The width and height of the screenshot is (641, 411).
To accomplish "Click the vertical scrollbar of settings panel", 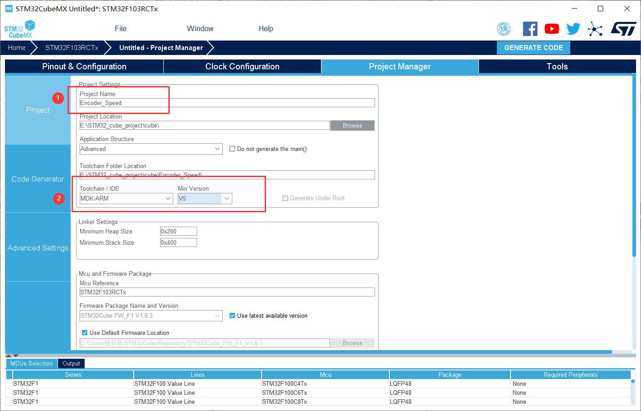I will [x=634, y=166].
